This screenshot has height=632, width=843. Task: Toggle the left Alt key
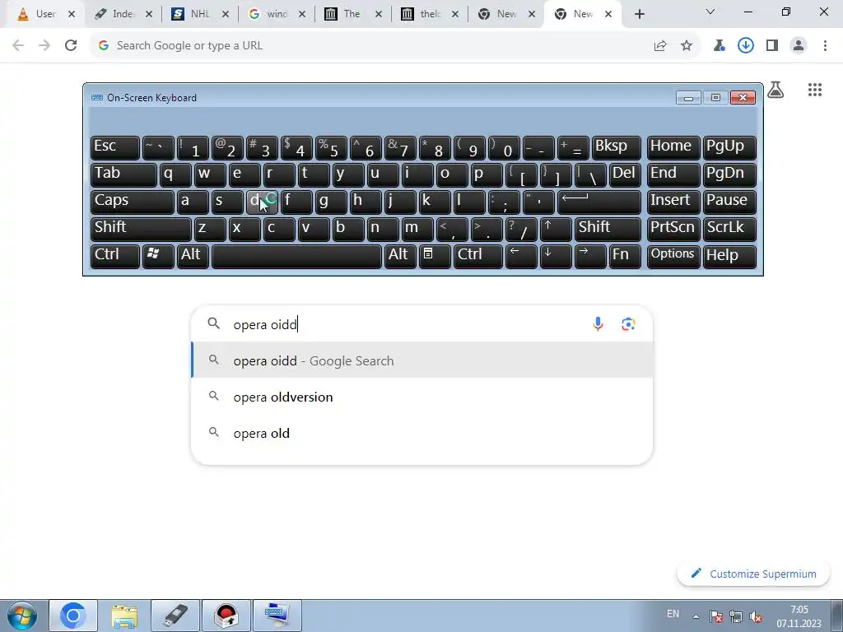[x=193, y=256]
